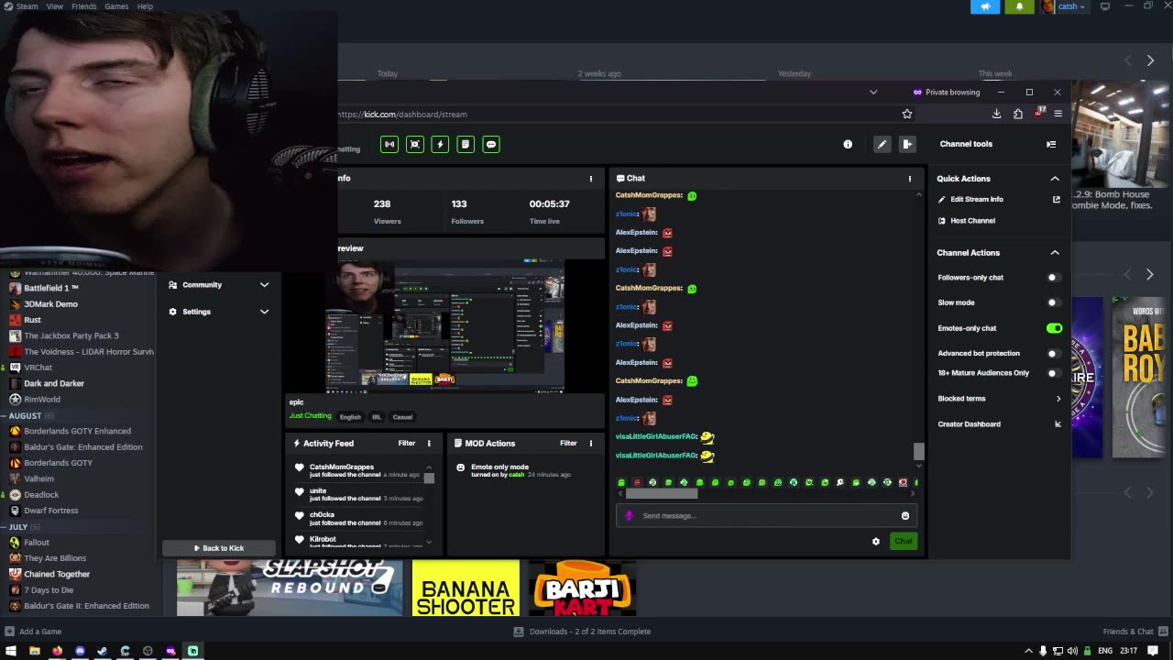This screenshot has width=1173, height=660.
Task: Open chat settings gear icon
Action: tap(876, 542)
